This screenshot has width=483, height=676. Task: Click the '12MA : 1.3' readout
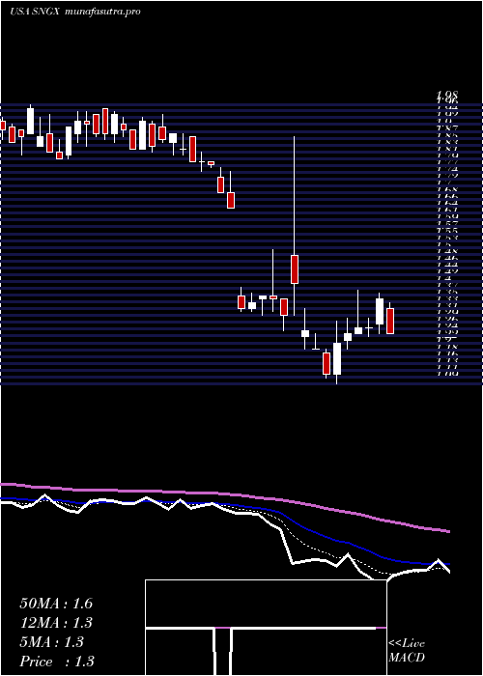(x=56, y=623)
